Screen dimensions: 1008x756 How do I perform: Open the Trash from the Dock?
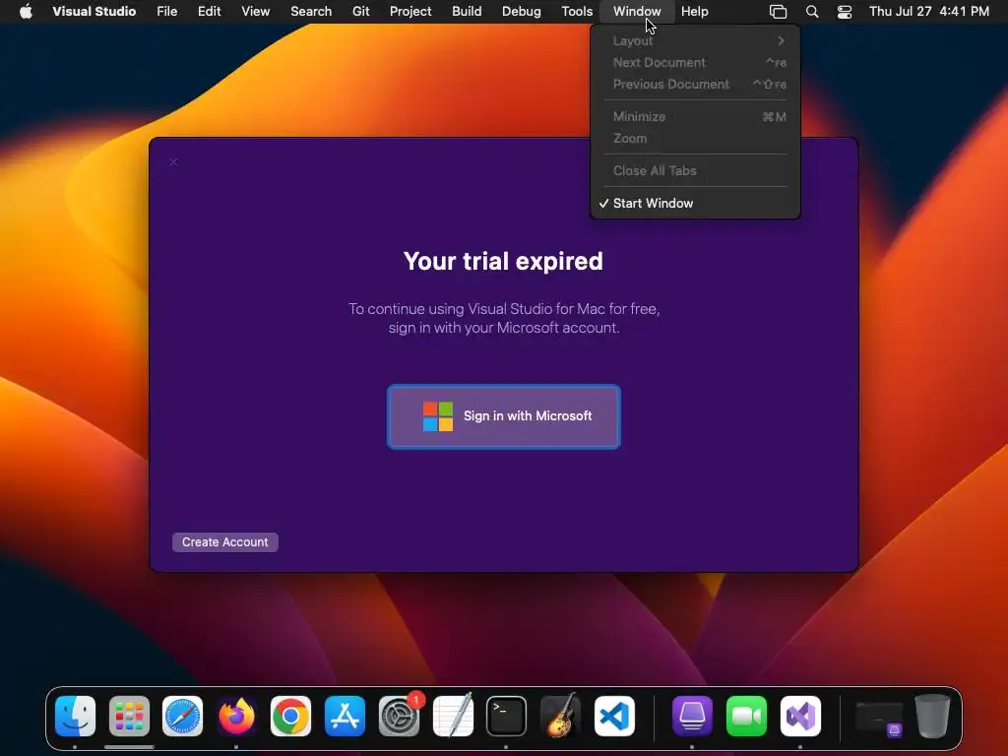coord(932,716)
